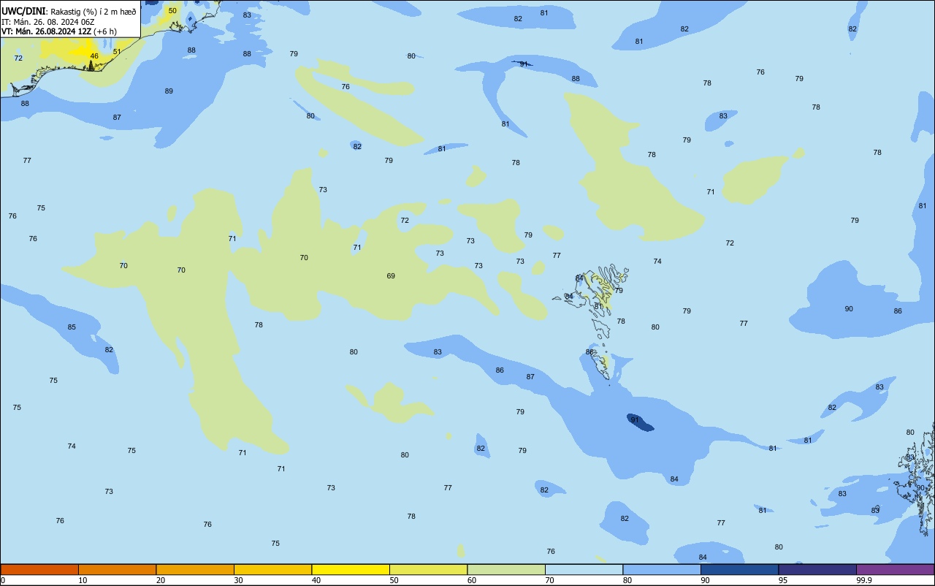Click the 30 tick label on legend
Screen dimensions: 935x586
point(239,580)
